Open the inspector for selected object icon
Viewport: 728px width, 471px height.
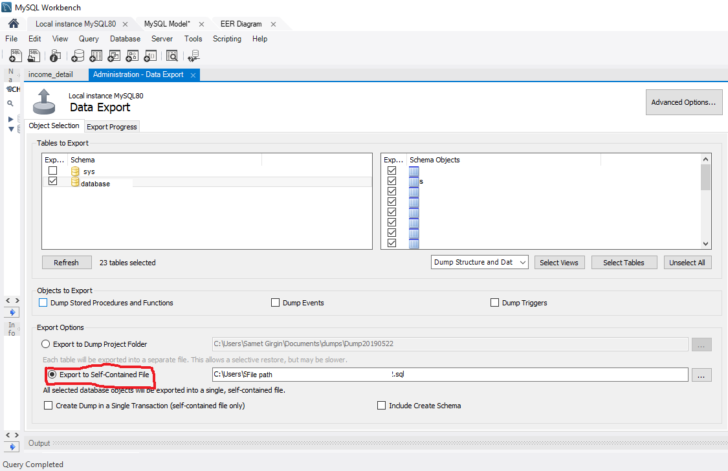(x=55, y=56)
